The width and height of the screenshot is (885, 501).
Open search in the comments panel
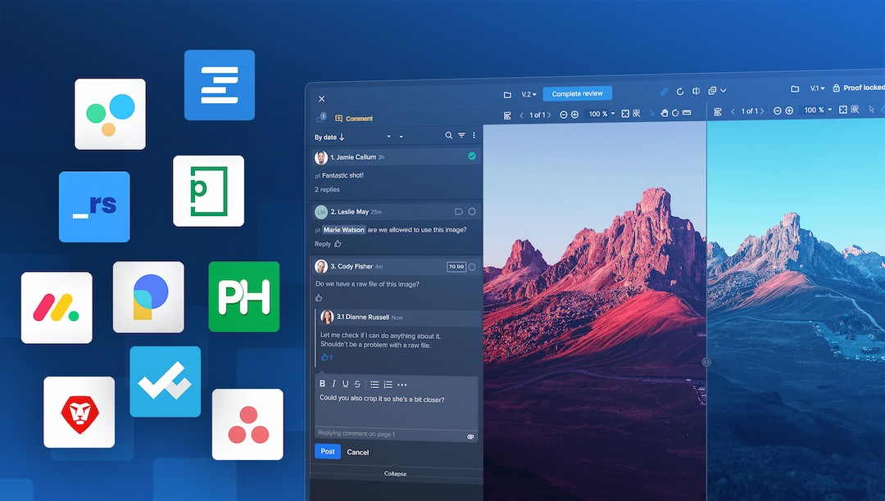coord(449,135)
